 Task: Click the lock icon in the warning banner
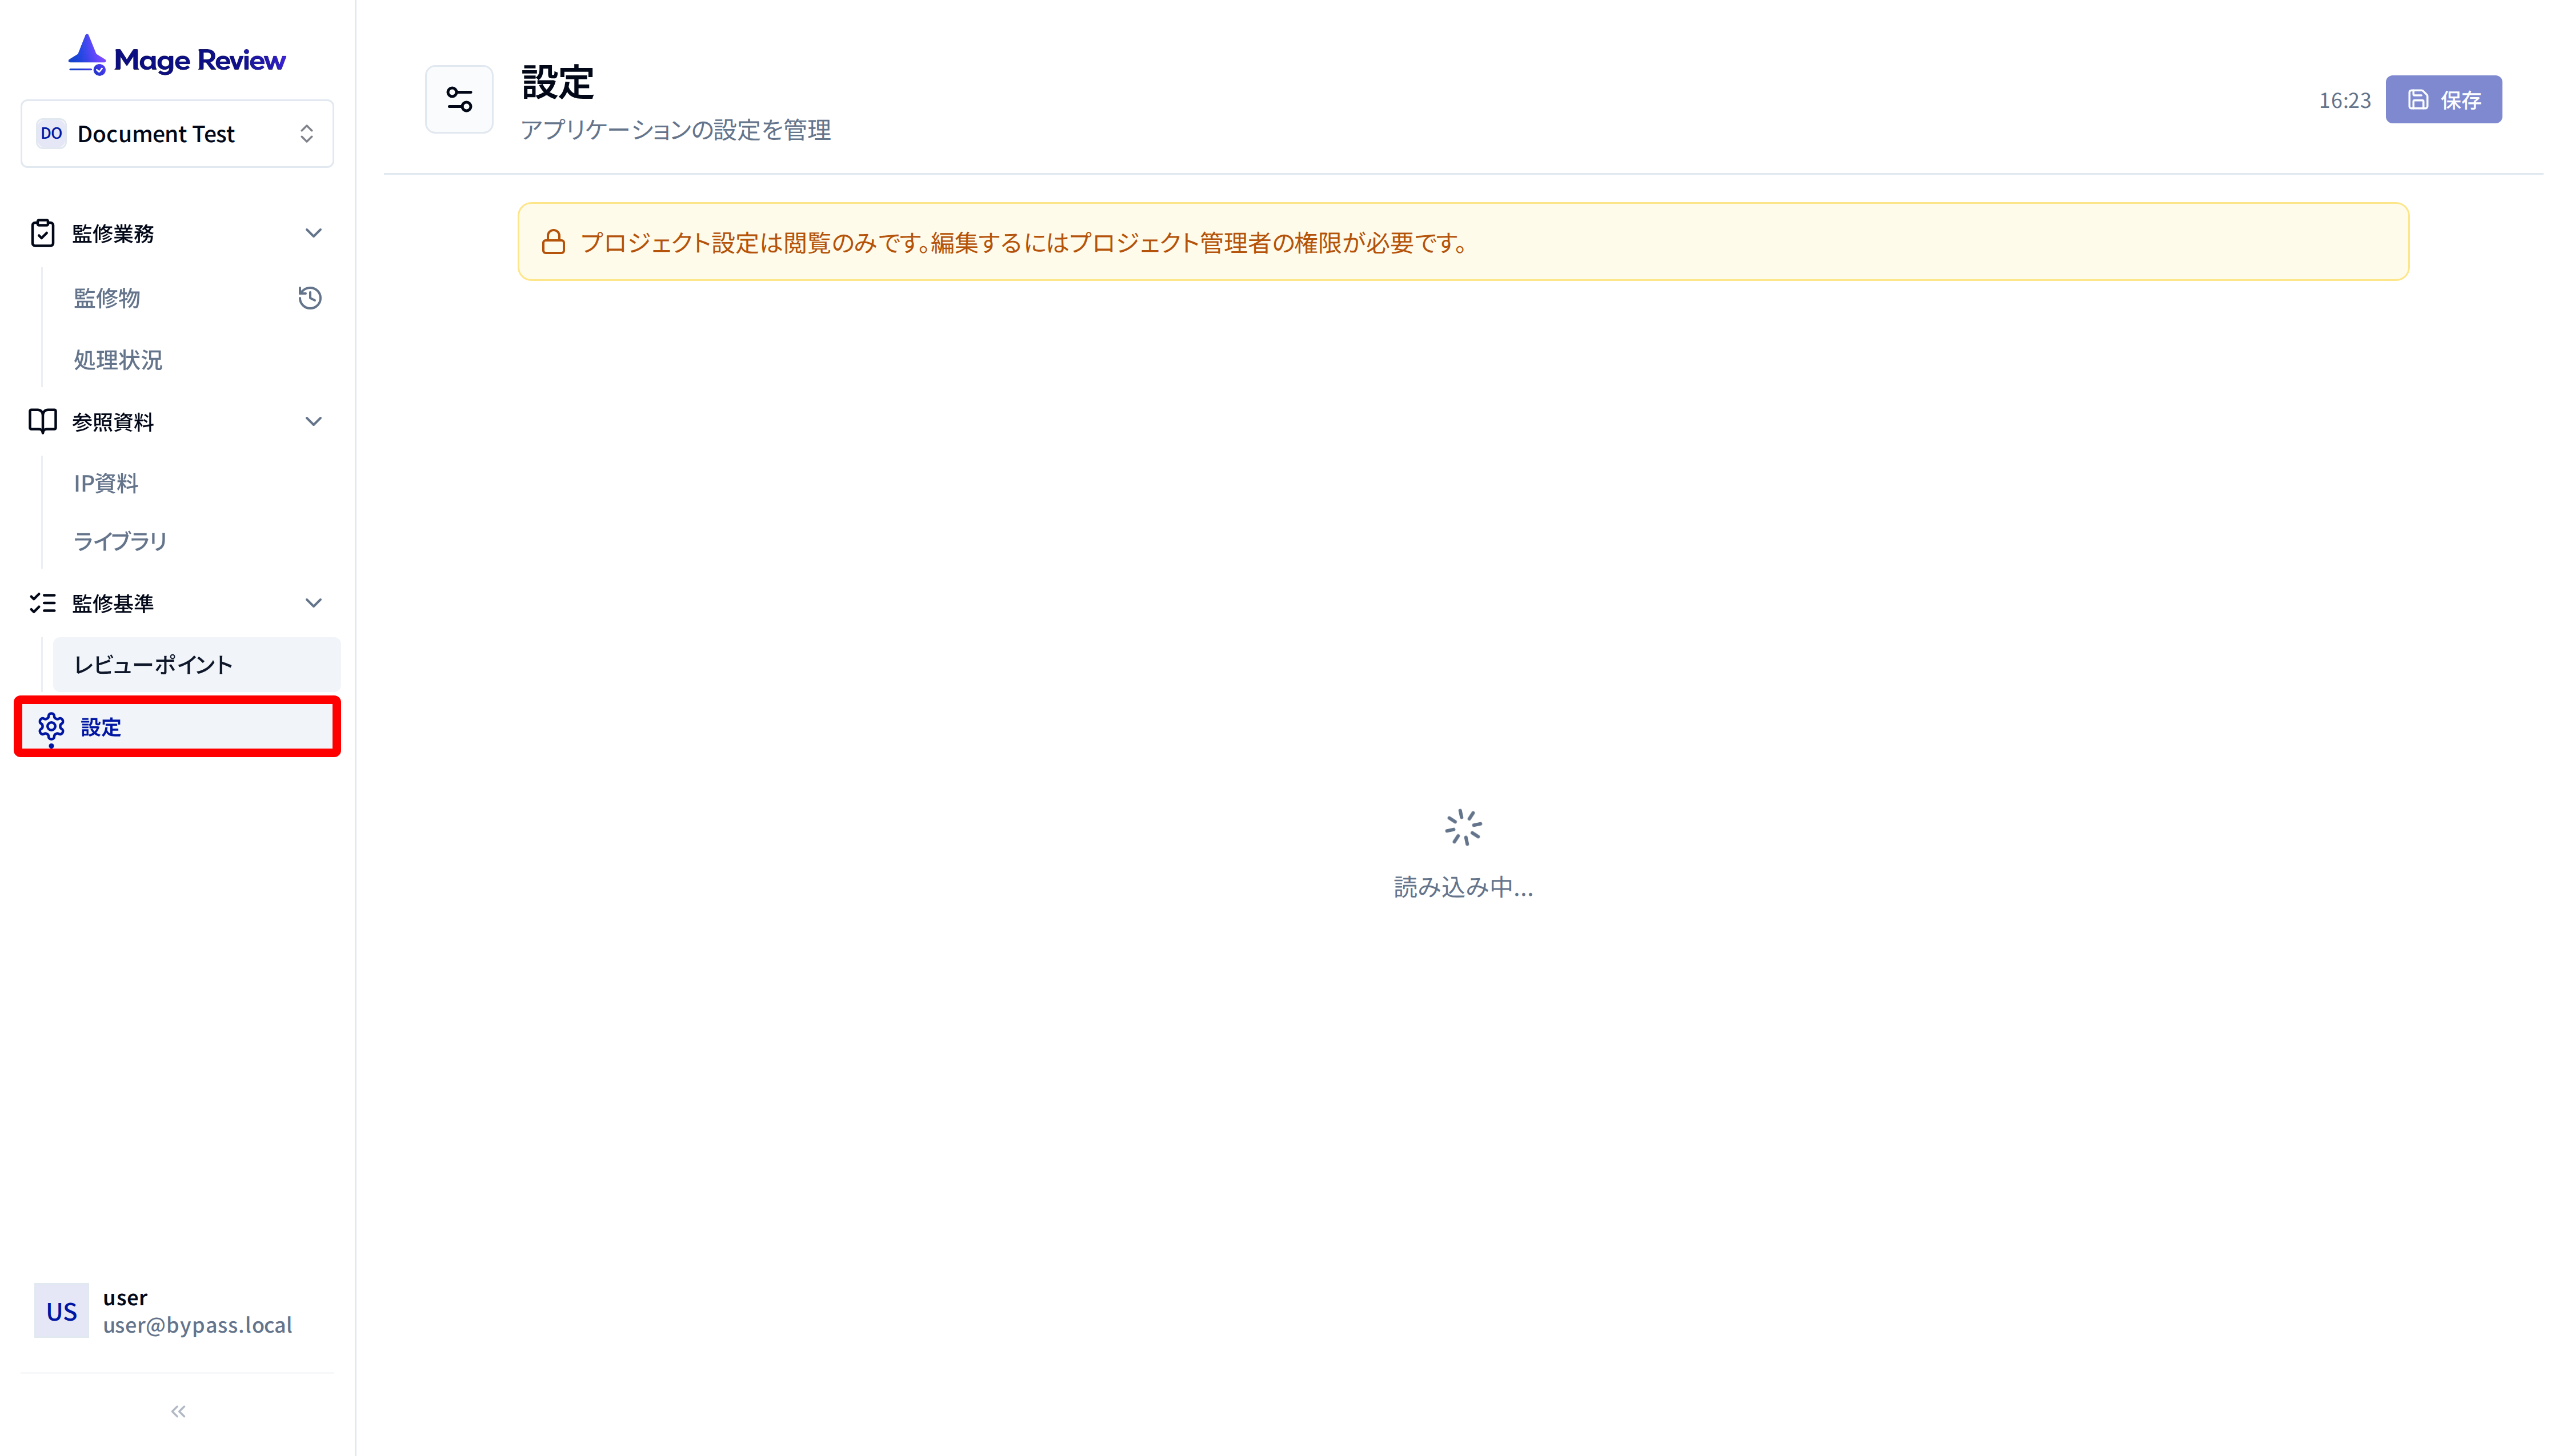(x=553, y=242)
